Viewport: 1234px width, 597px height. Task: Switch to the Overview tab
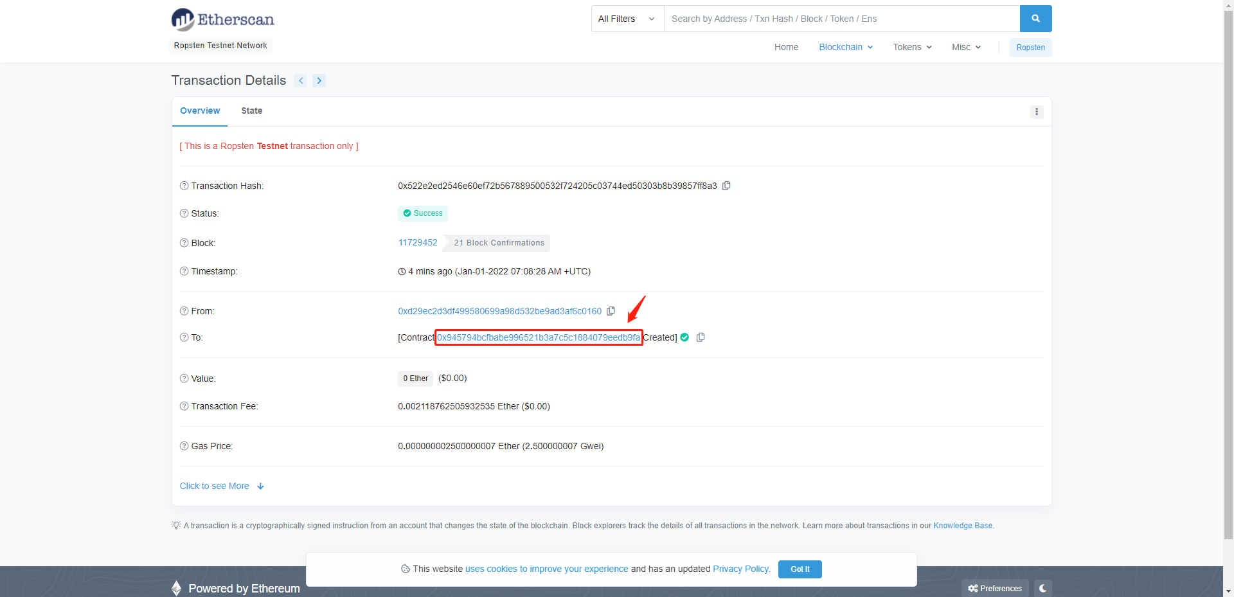click(200, 111)
